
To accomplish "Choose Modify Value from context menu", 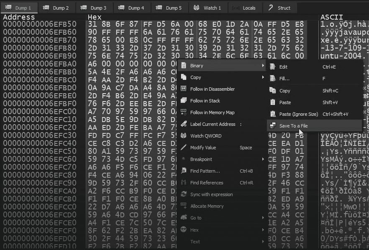I will coord(222,148).
